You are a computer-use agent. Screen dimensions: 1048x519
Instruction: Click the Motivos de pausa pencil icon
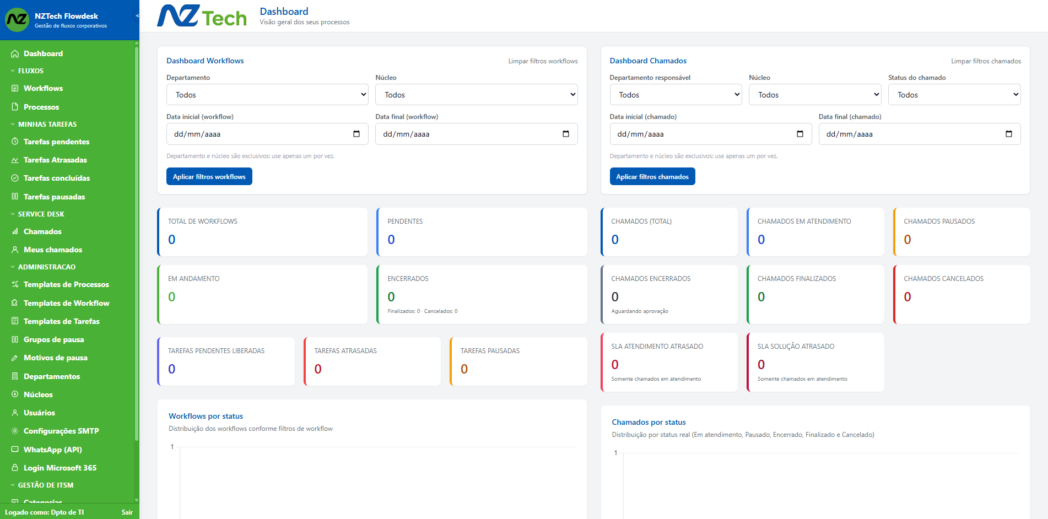click(x=15, y=358)
